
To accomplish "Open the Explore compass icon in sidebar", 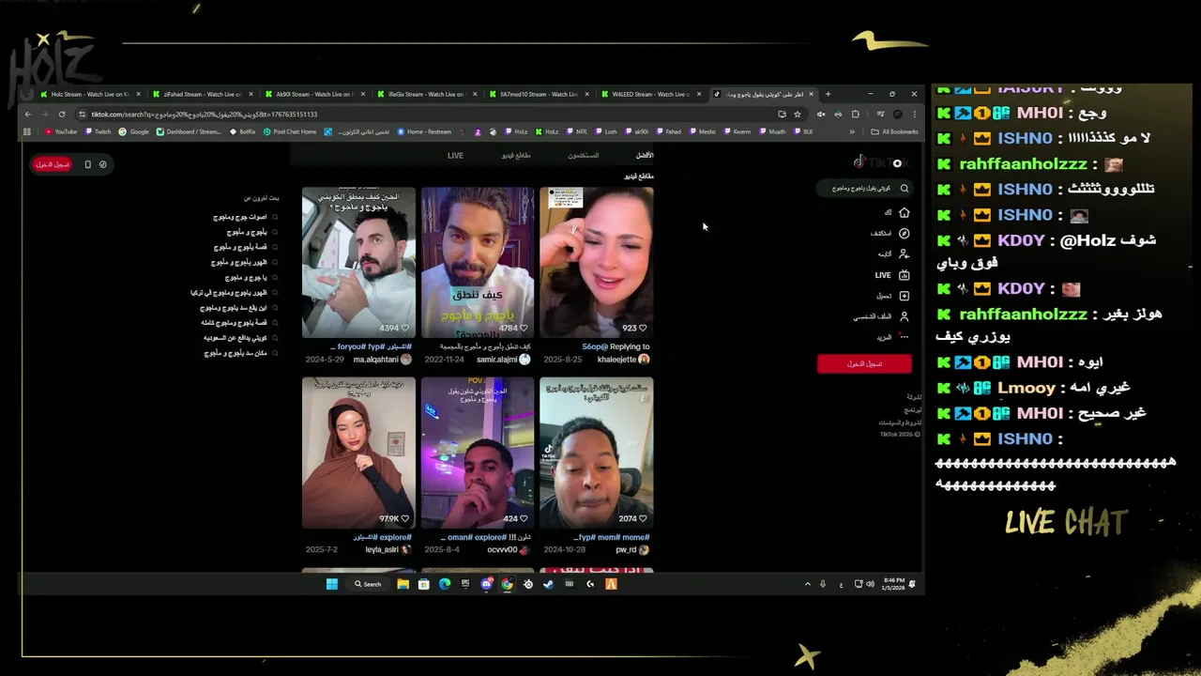I will (904, 234).
